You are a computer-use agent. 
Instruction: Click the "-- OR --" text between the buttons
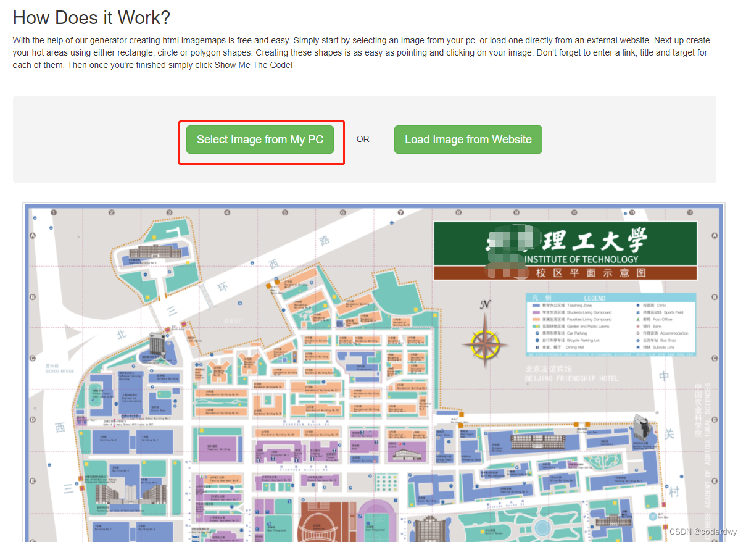tap(363, 140)
